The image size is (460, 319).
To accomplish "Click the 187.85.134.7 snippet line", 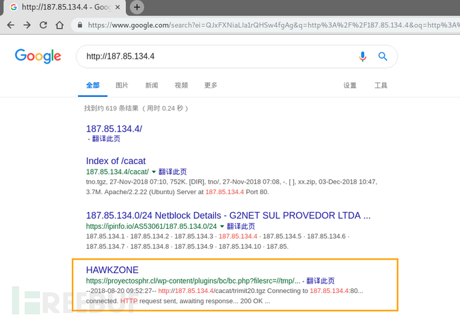I will click(187, 247).
